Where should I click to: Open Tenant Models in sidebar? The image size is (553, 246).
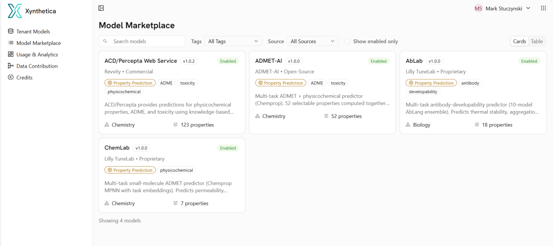[x=33, y=31]
